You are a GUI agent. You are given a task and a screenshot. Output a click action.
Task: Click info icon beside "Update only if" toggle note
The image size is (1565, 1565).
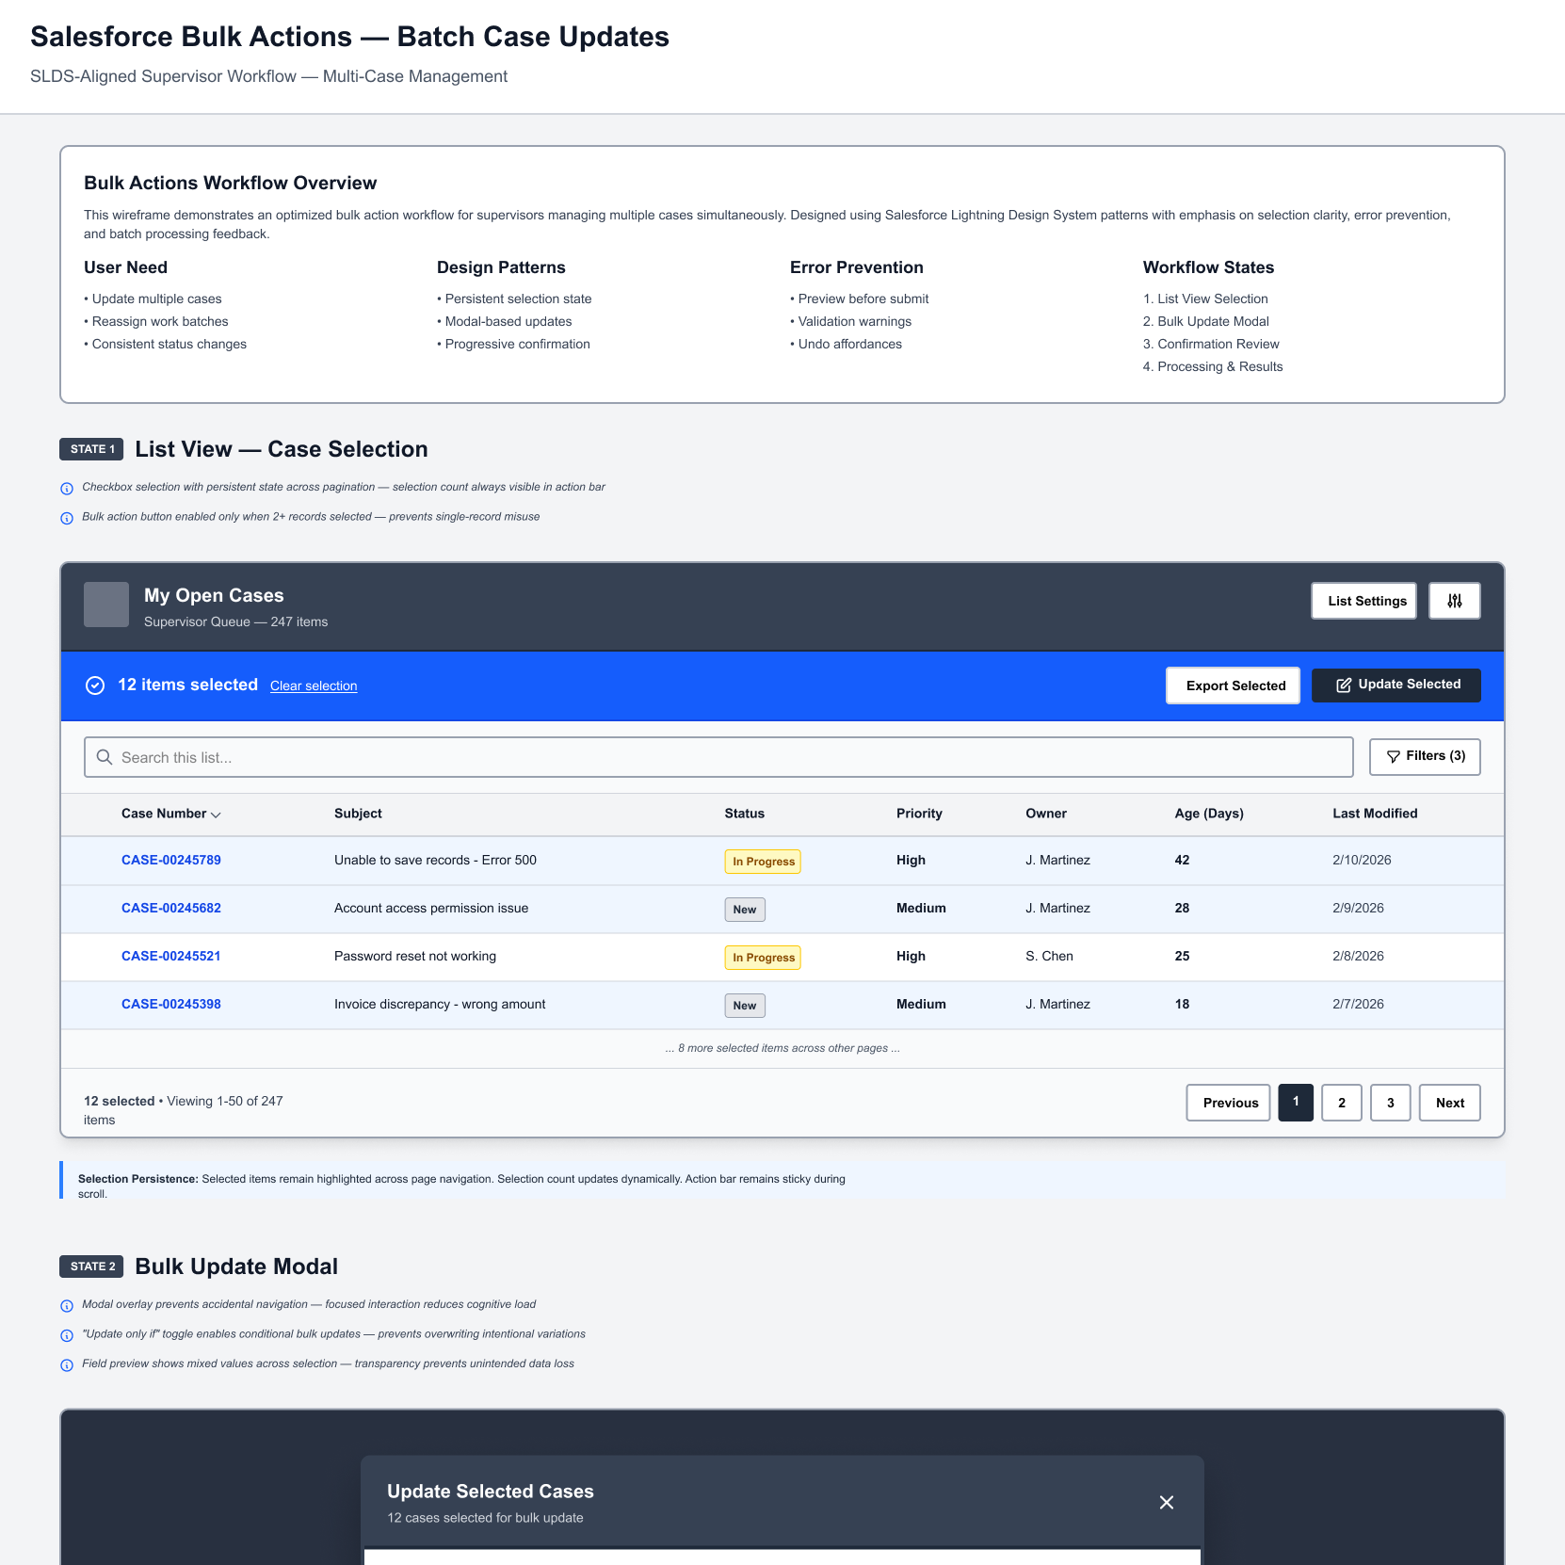point(67,1335)
